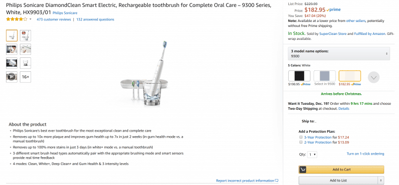Screen dimensions: 399x185
Task: Open the Qty quantity dropdown
Action: click(x=312, y=155)
